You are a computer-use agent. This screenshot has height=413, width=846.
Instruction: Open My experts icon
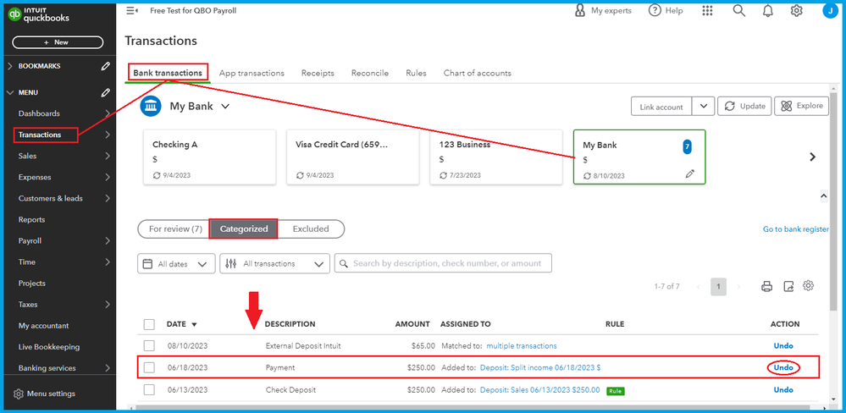pos(580,10)
